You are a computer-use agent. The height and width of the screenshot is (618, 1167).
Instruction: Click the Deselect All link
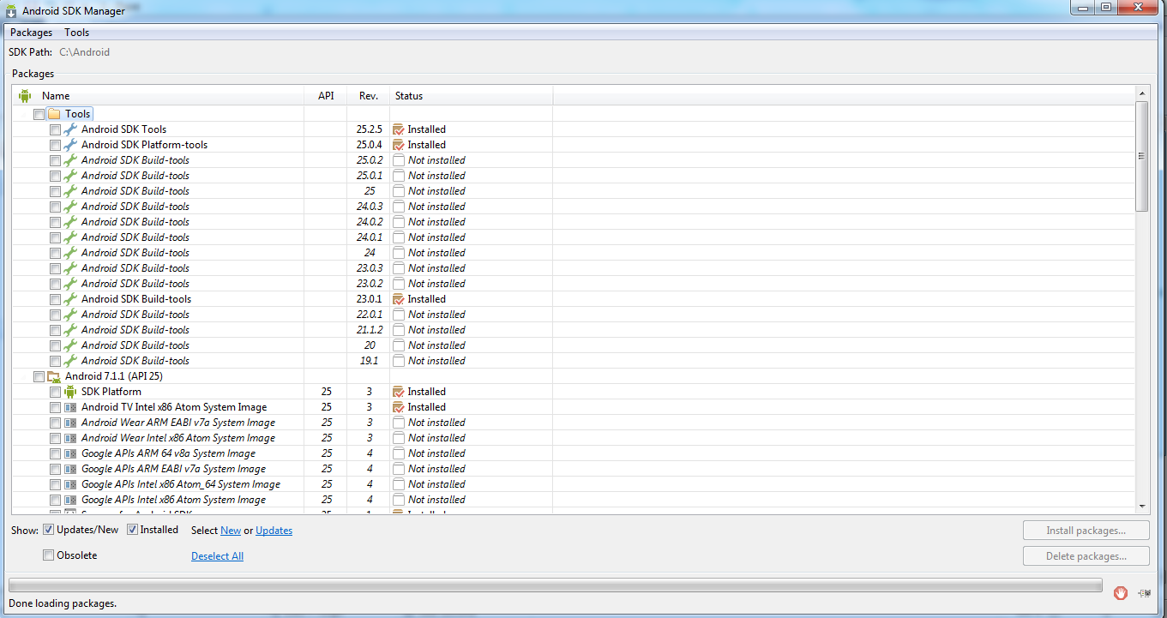click(x=217, y=556)
